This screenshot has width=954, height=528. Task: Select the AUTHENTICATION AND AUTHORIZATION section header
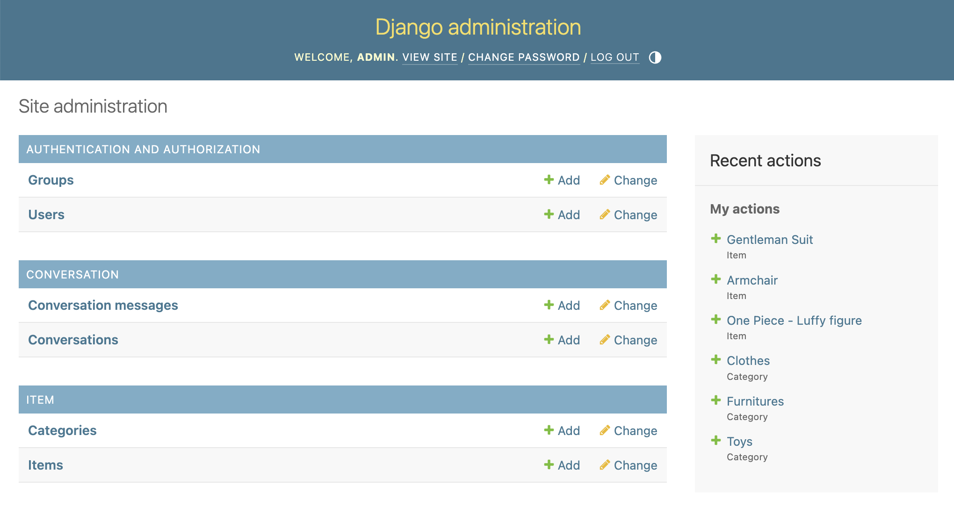point(144,149)
